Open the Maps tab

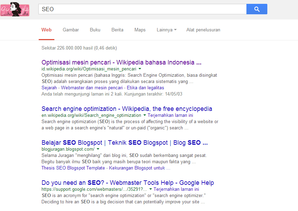[140, 30]
